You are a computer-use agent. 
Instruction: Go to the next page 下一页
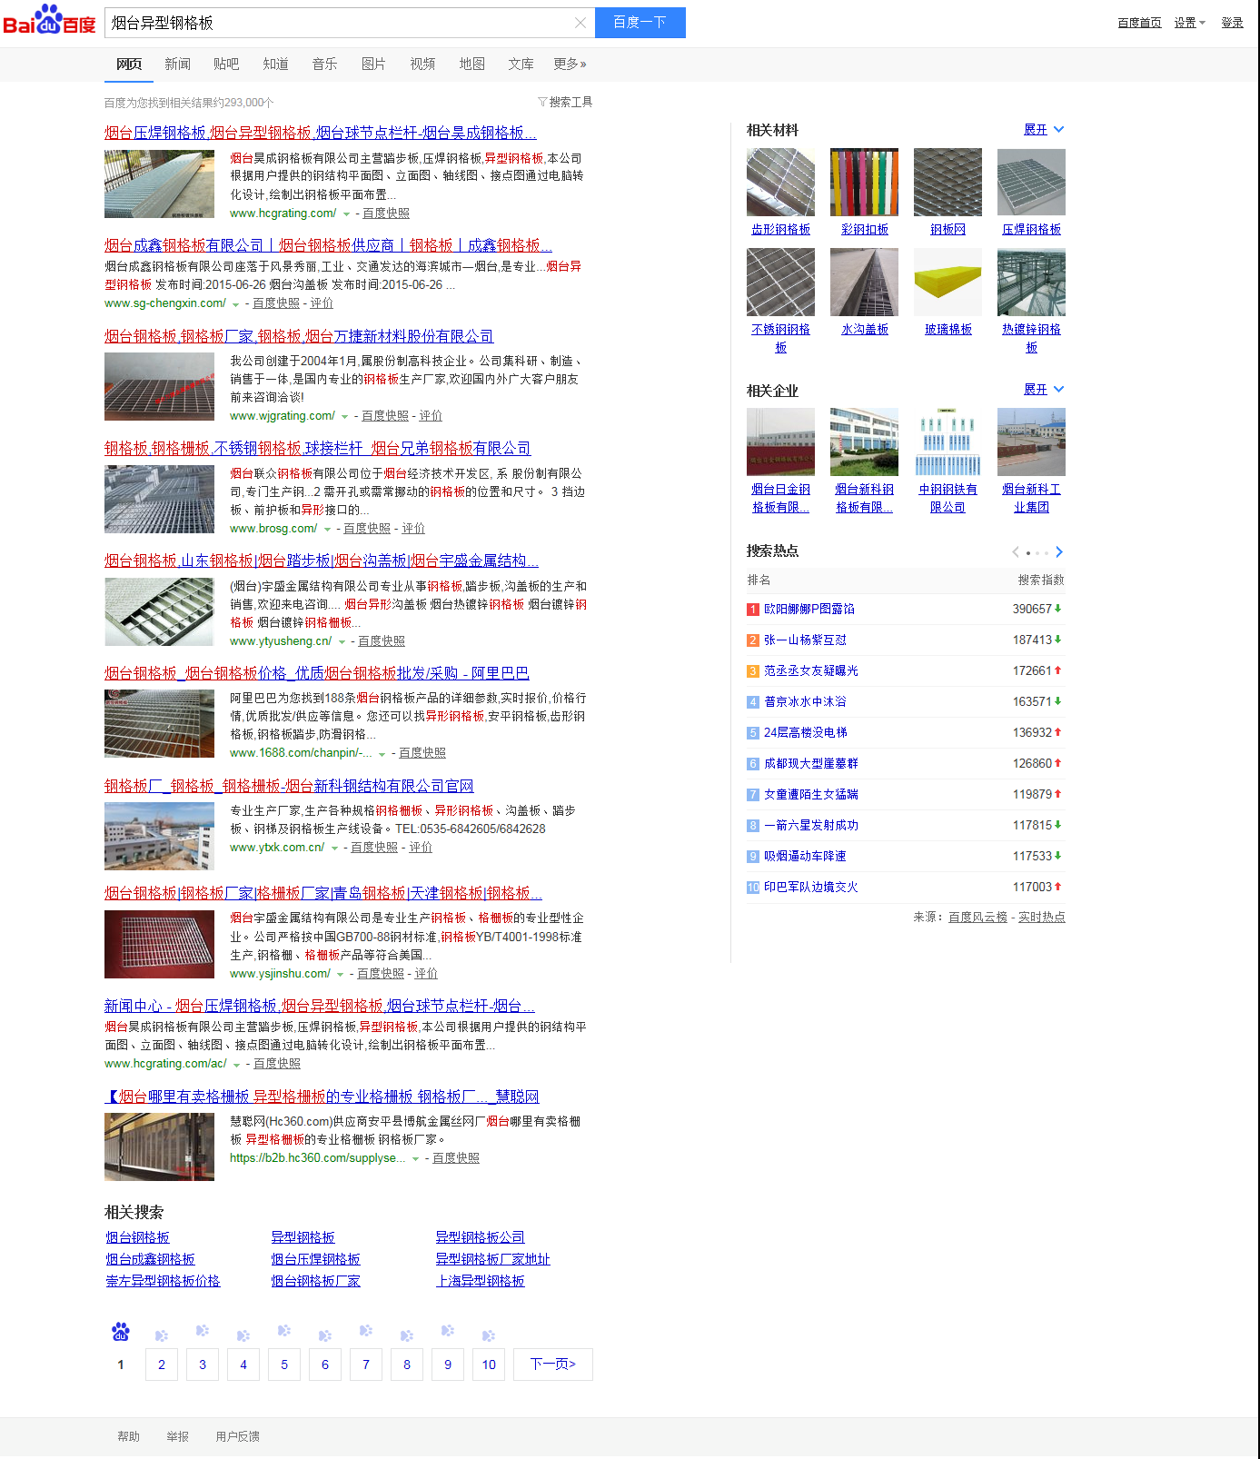coord(552,1365)
